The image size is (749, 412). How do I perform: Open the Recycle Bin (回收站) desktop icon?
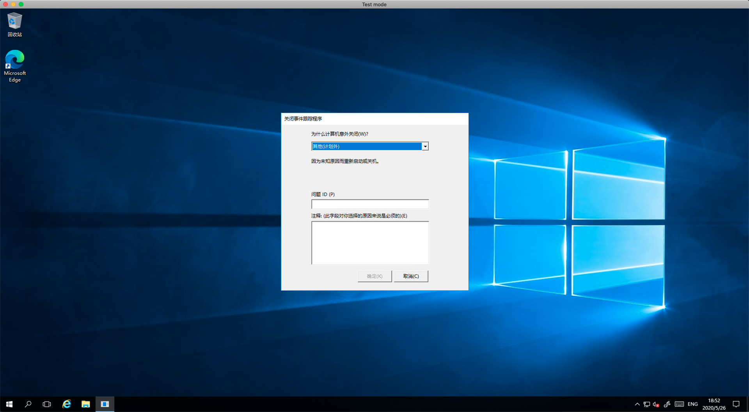point(14,24)
